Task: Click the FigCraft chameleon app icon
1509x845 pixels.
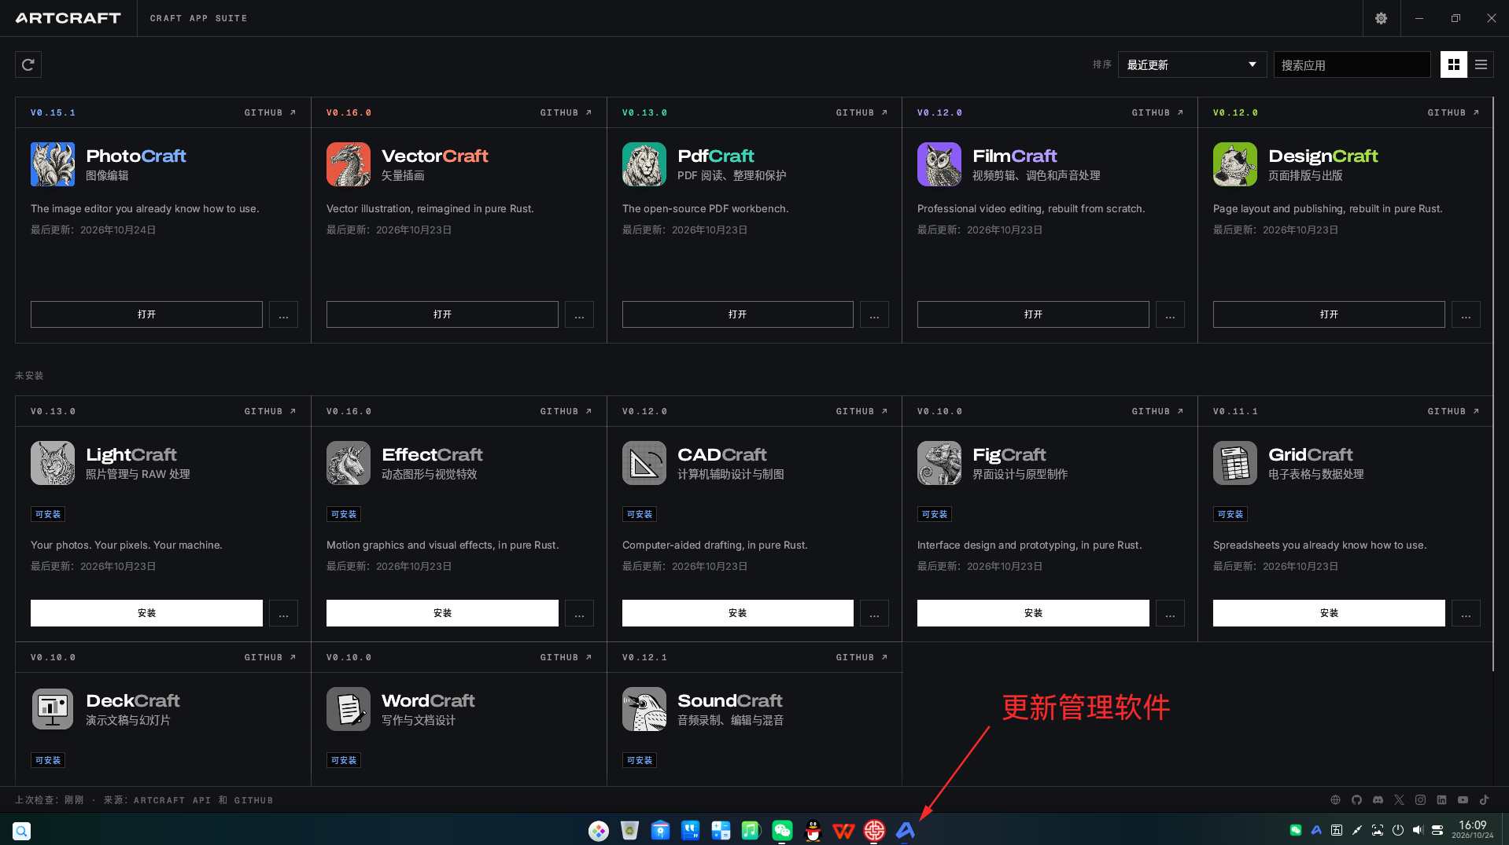Action: (939, 463)
